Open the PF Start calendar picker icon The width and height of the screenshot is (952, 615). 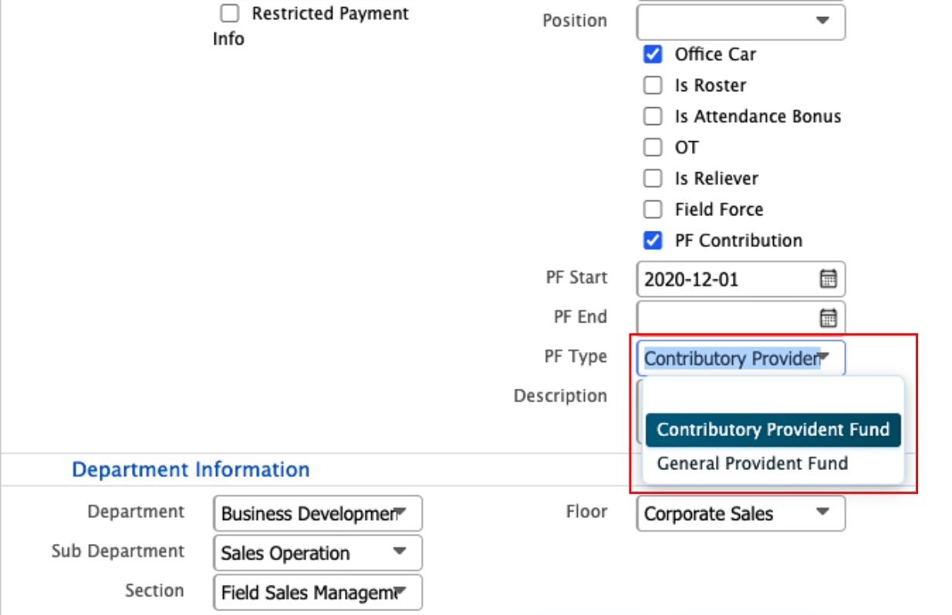click(x=828, y=279)
